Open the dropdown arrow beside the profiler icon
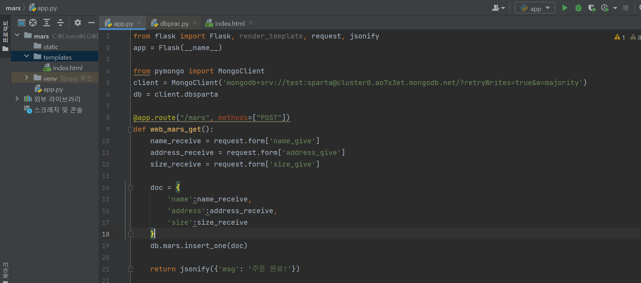The width and height of the screenshot is (641, 283). [x=615, y=8]
